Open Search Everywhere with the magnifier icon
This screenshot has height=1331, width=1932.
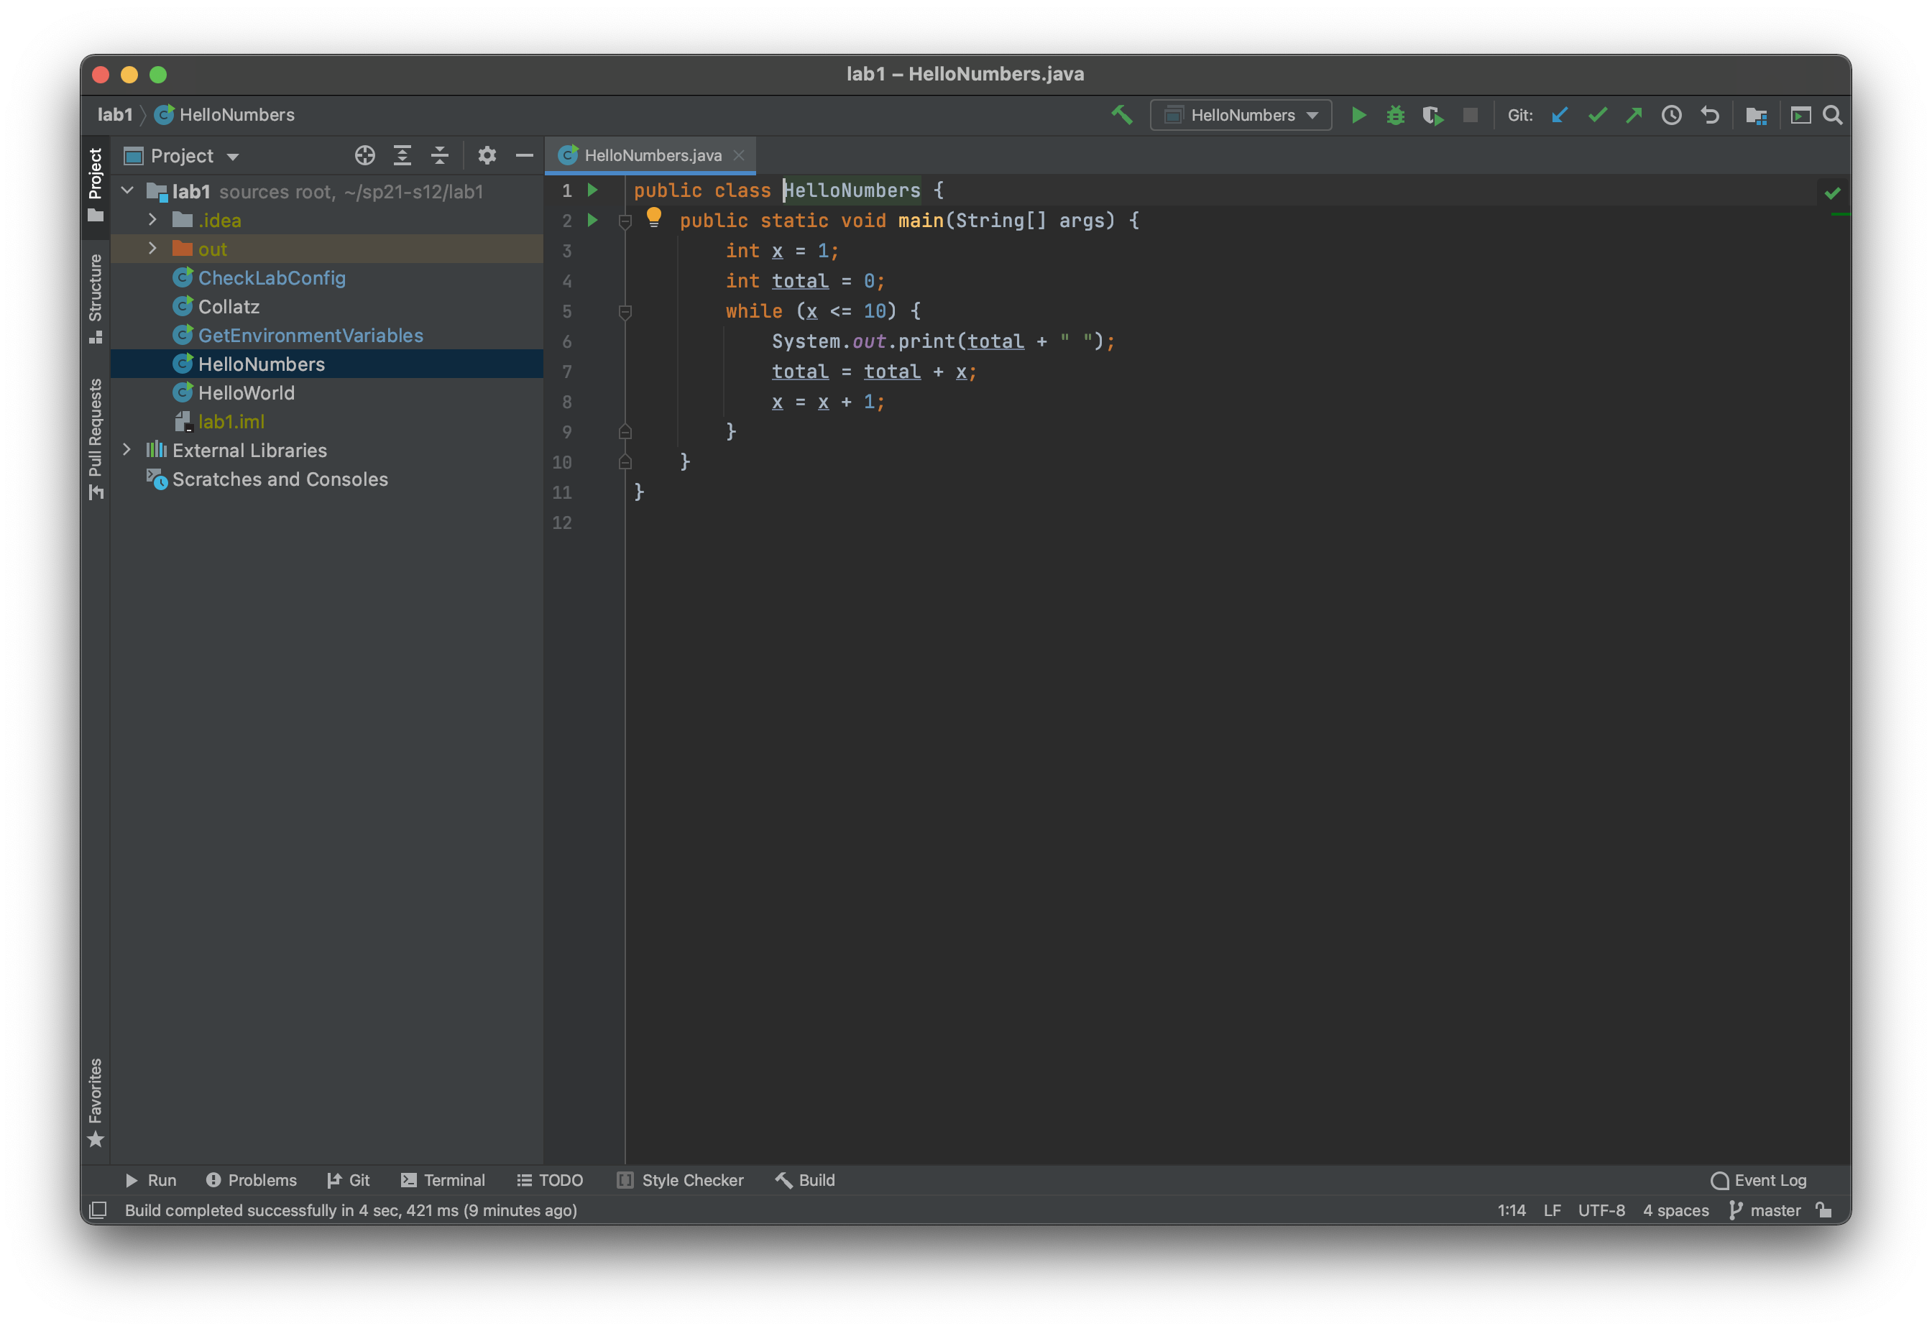(x=1832, y=115)
